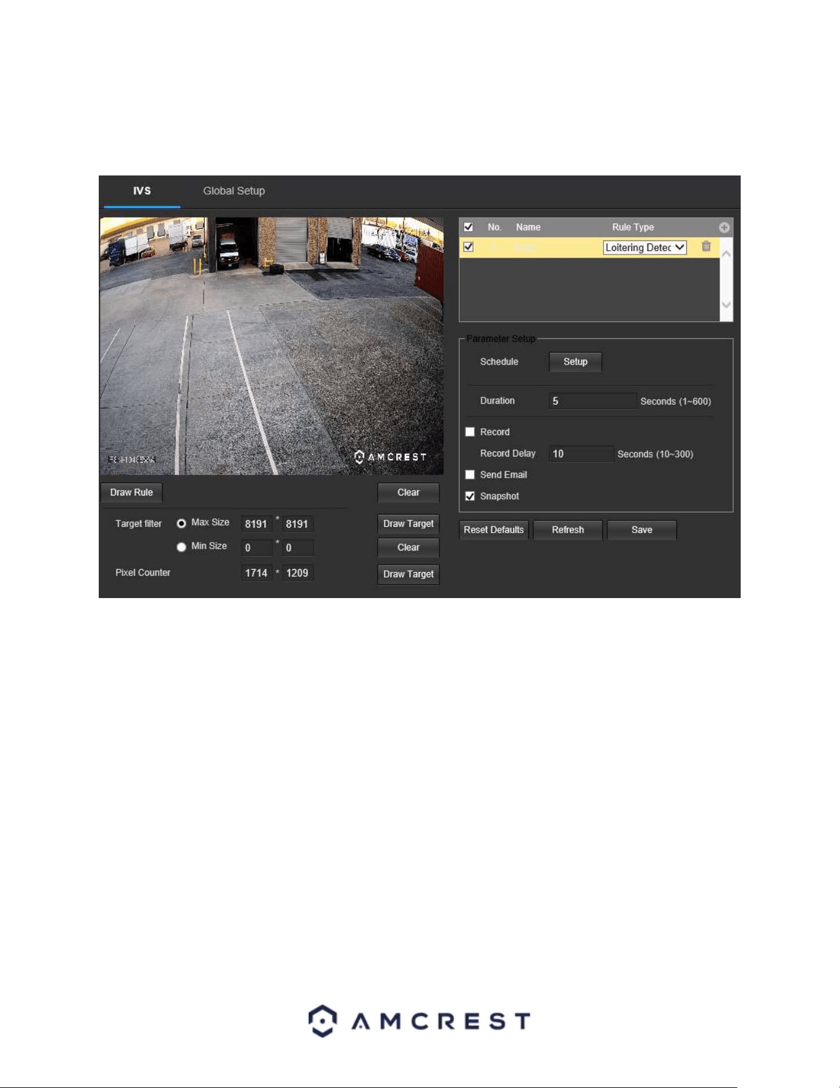Switch to the IVS tab
Viewport: 840px width, 1088px height.
142,191
